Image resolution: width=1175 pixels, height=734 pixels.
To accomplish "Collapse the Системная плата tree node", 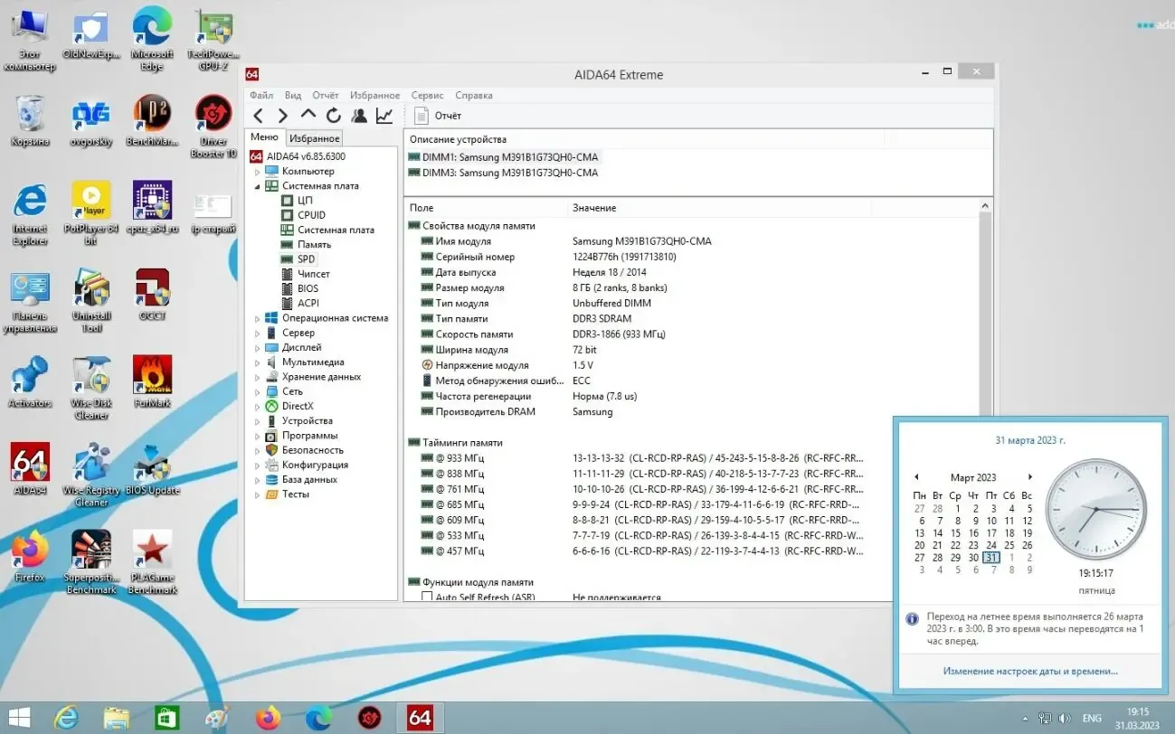I will [x=256, y=185].
